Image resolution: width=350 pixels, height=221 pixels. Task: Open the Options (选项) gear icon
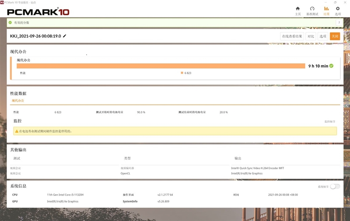(338, 9)
